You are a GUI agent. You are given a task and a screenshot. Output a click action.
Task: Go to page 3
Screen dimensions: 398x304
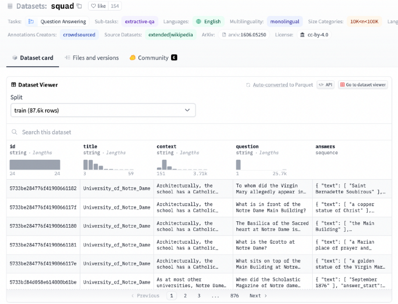[x=199, y=296]
